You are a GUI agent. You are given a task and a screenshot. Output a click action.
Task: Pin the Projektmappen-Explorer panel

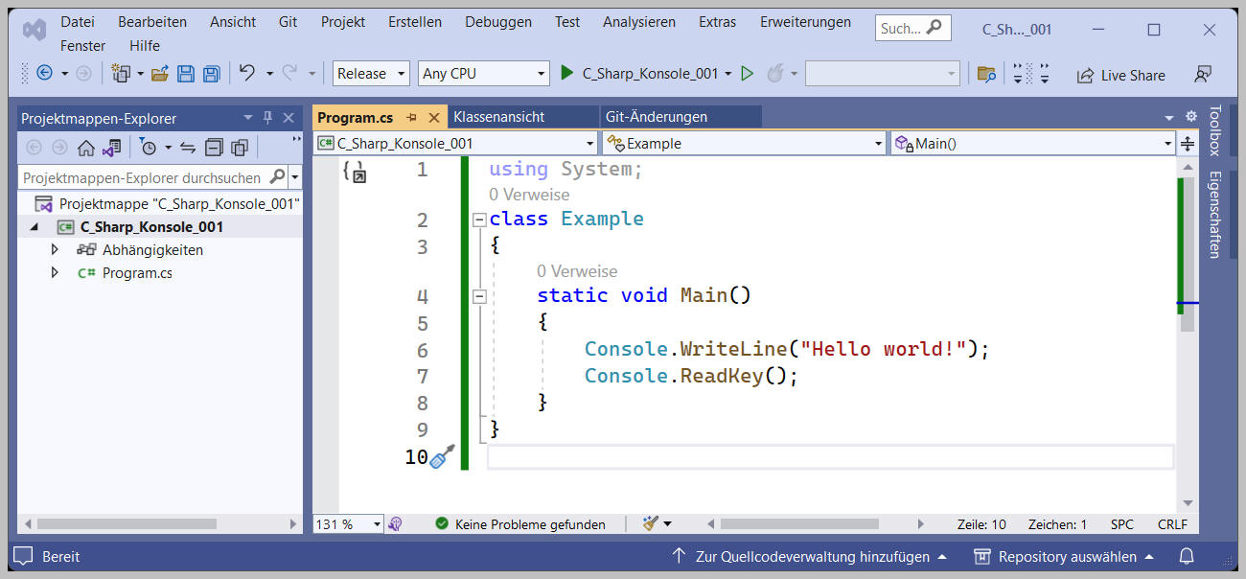coord(267,118)
